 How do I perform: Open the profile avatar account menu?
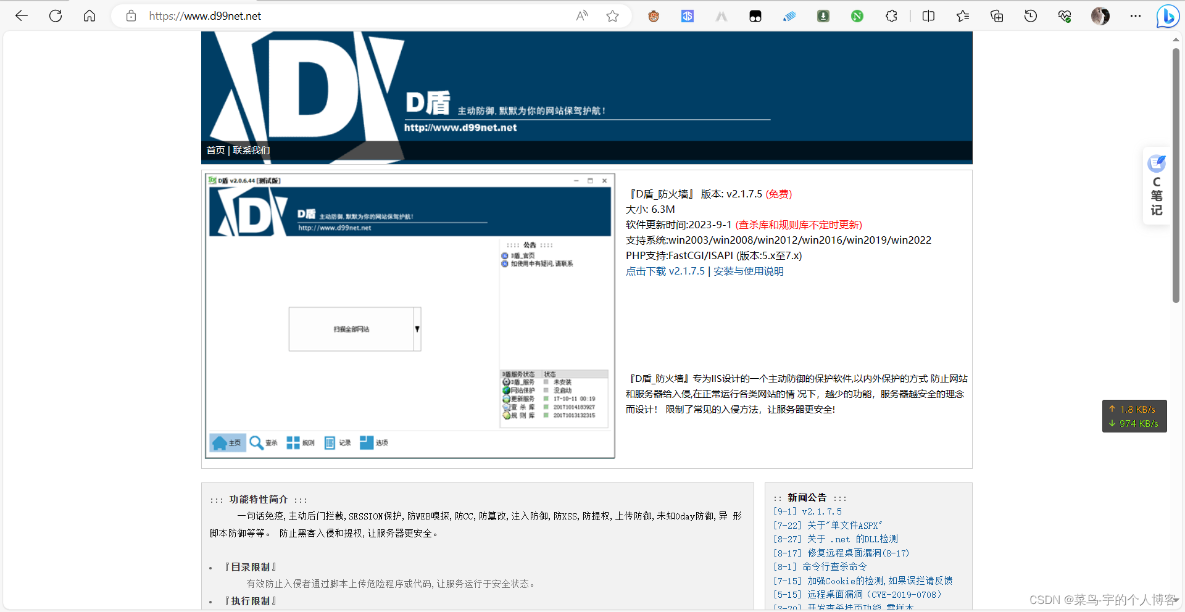click(x=1100, y=16)
